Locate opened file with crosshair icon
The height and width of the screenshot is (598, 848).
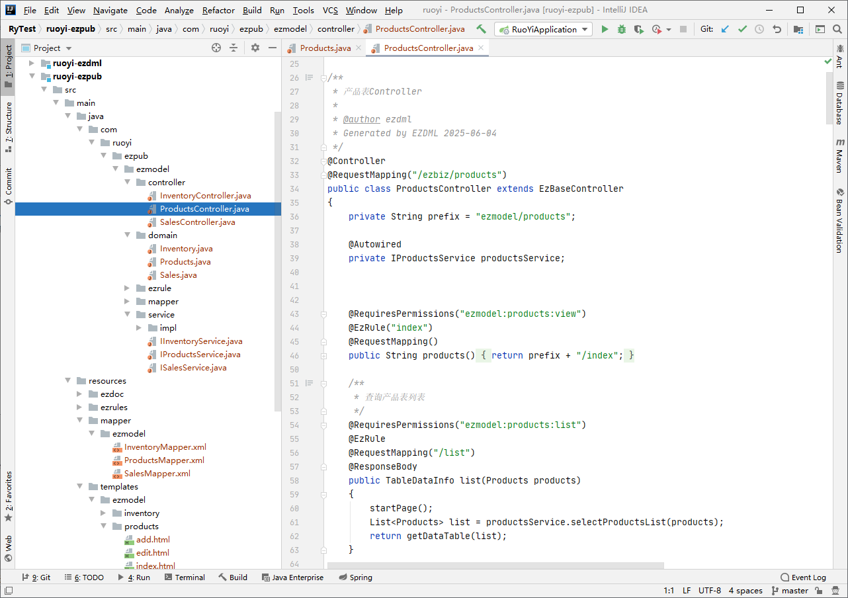[x=216, y=48]
